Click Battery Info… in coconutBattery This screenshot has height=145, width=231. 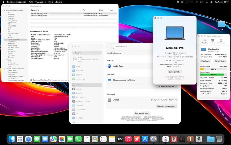220,61
